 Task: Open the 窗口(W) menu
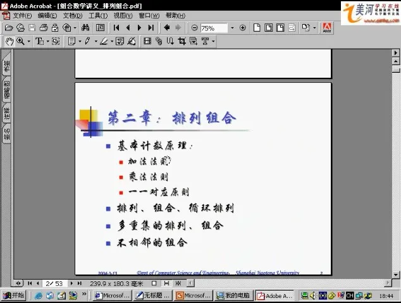click(149, 16)
